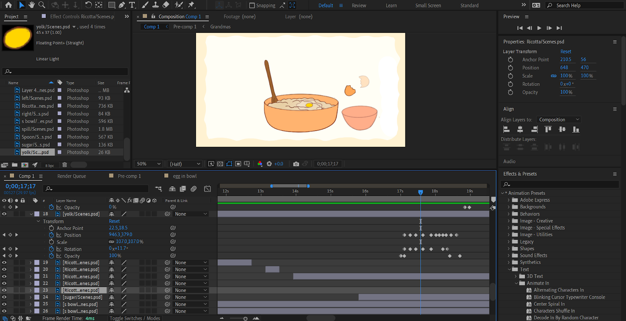The width and height of the screenshot is (626, 321).
Task: Select the Selection arrow tool
Action: coord(22,5)
